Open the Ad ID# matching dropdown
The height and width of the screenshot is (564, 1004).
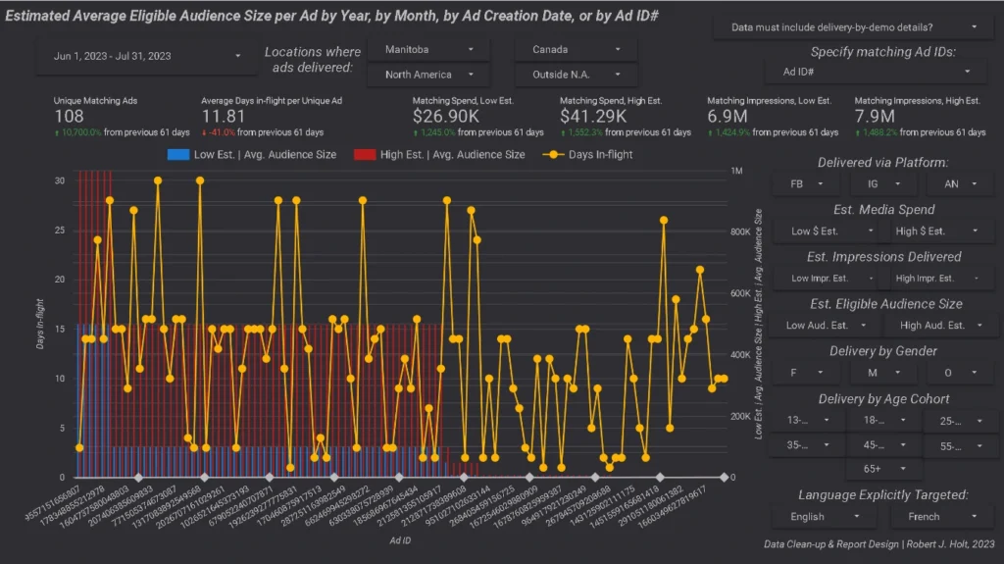(x=877, y=72)
